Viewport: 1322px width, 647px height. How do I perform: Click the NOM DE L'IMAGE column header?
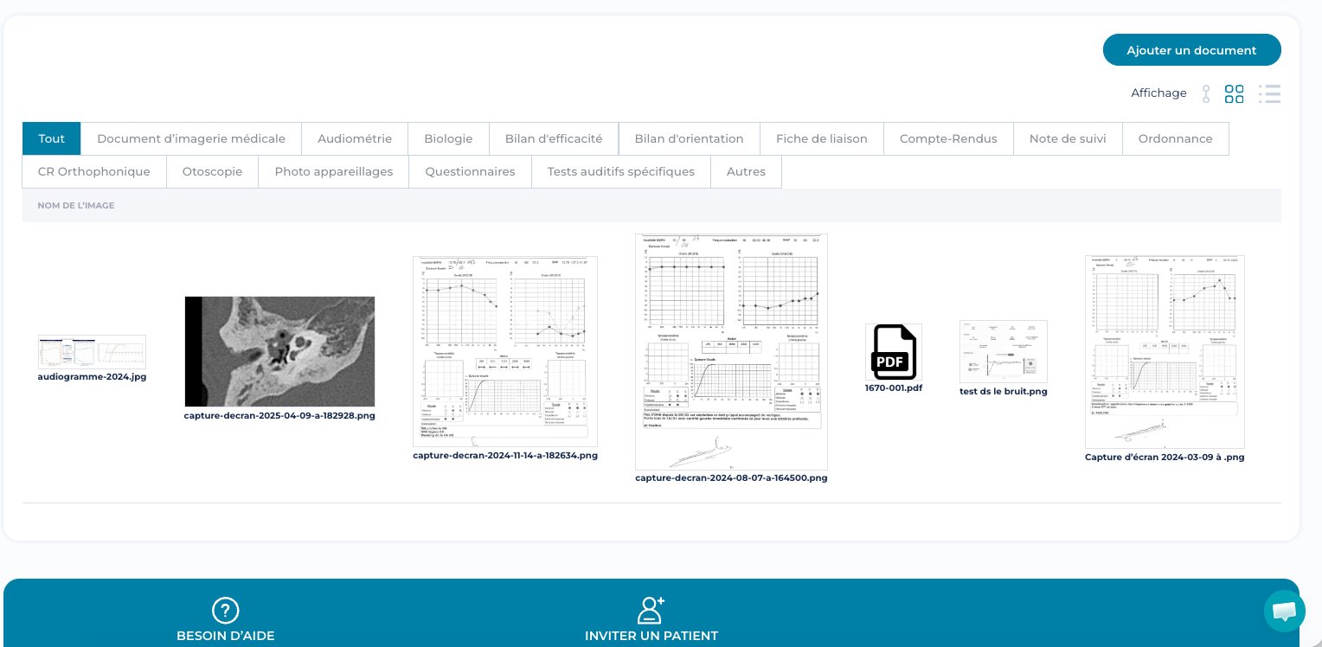(76, 205)
